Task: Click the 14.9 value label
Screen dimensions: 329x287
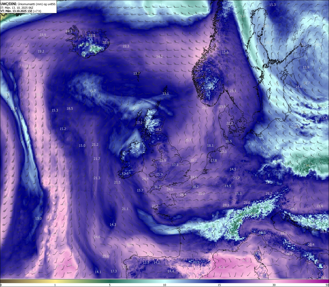Action: pyautogui.click(x=228, y=186)
